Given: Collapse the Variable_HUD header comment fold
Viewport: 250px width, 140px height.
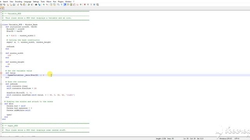Looking at the screenshot, I should (1, 11).
